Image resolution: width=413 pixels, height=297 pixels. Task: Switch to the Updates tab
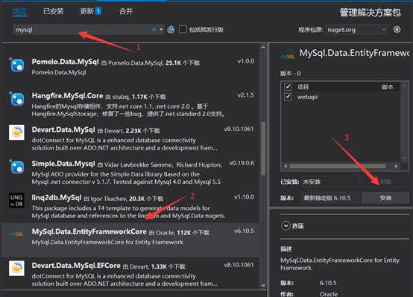pyautogui.click(x=91, y=11)
